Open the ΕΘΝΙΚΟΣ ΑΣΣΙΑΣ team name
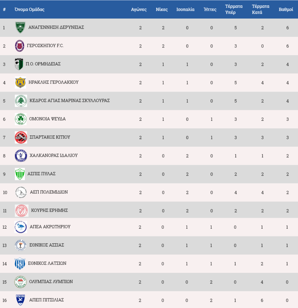298x308 pixels. click(x=47, y=245)
